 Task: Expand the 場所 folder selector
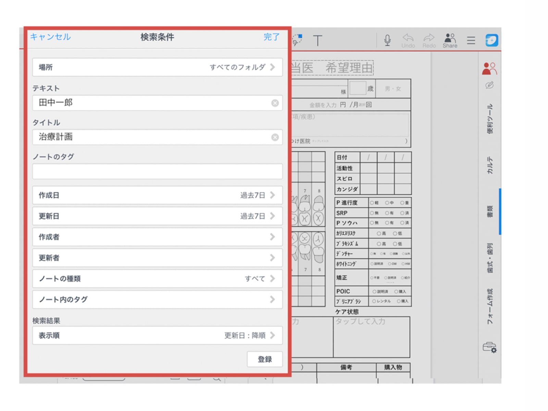157,67
